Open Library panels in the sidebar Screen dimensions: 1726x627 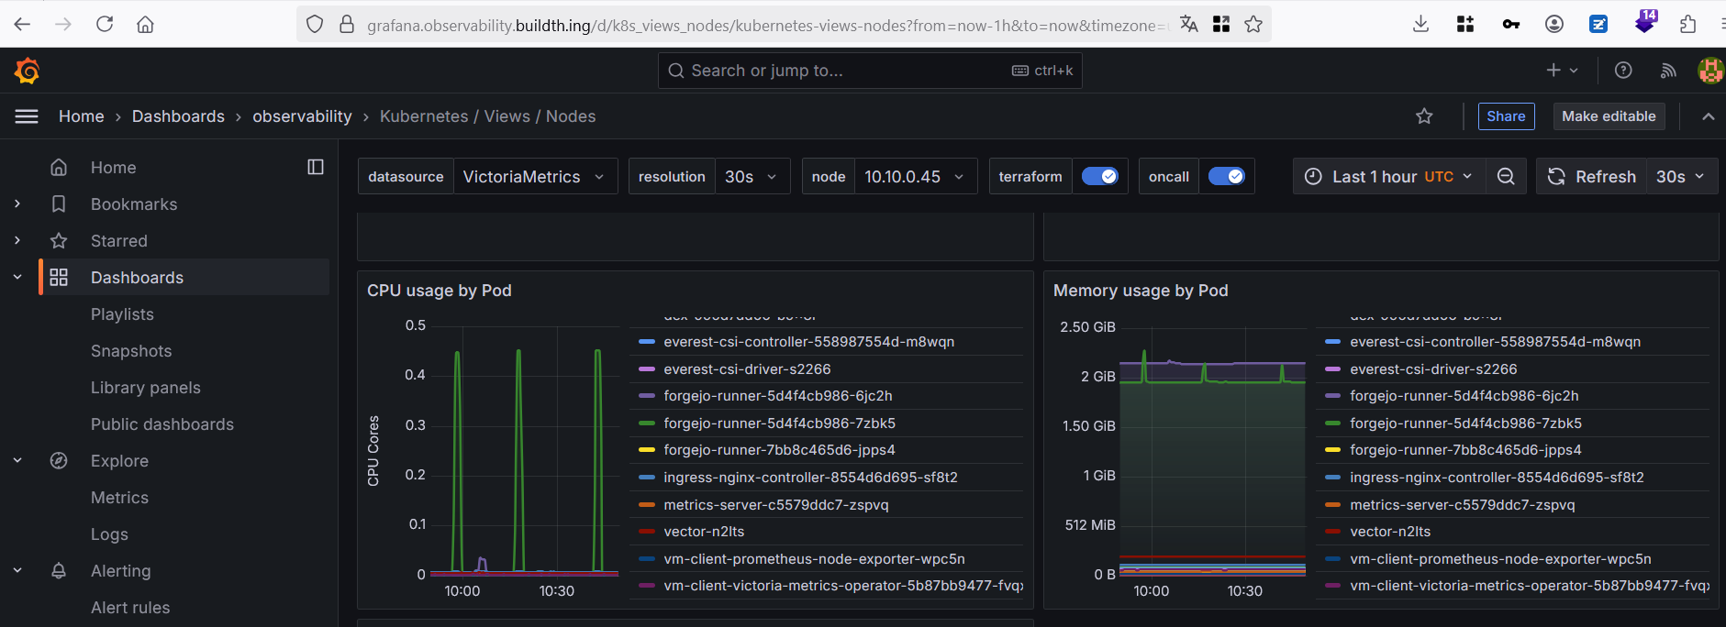(x=146, y=388)
